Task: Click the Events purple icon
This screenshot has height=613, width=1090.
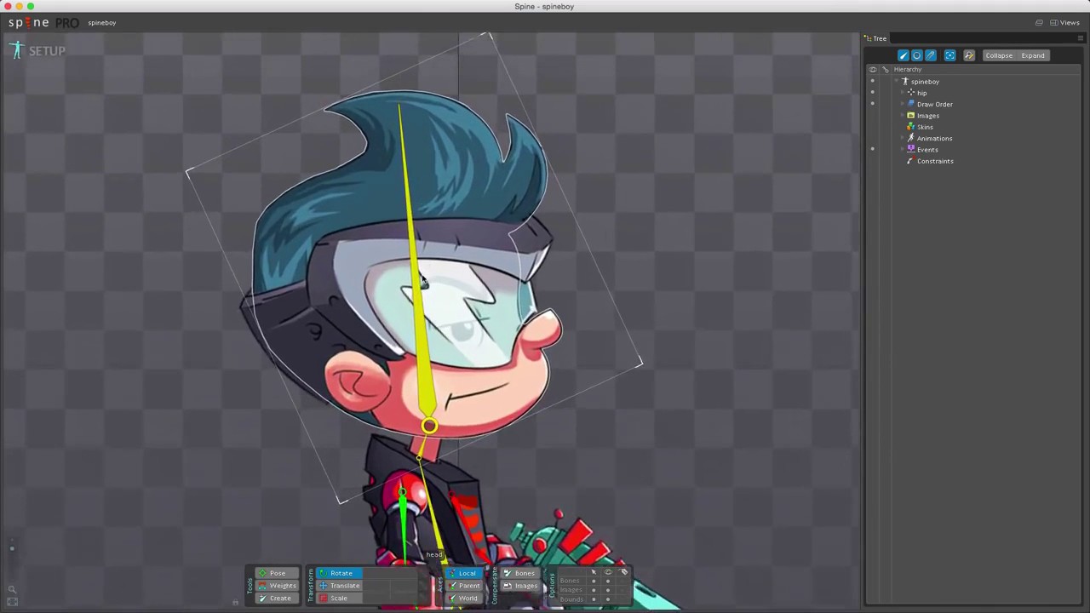Action: (x=911, y=149)
